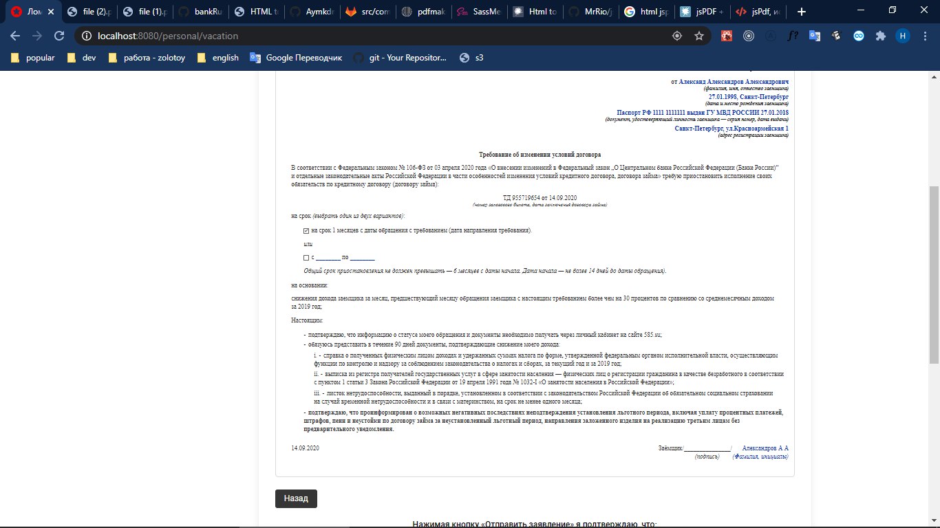Open the dev bookmarks folder

coord(81,58)
